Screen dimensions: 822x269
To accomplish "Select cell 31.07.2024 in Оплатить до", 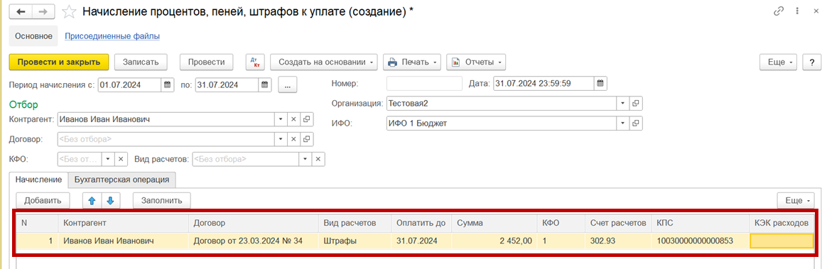I will pos(421,241).
